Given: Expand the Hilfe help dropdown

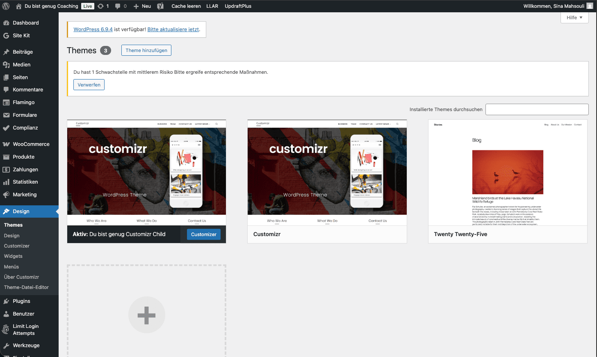Looking at the screenshot, I should pos(574,18).
